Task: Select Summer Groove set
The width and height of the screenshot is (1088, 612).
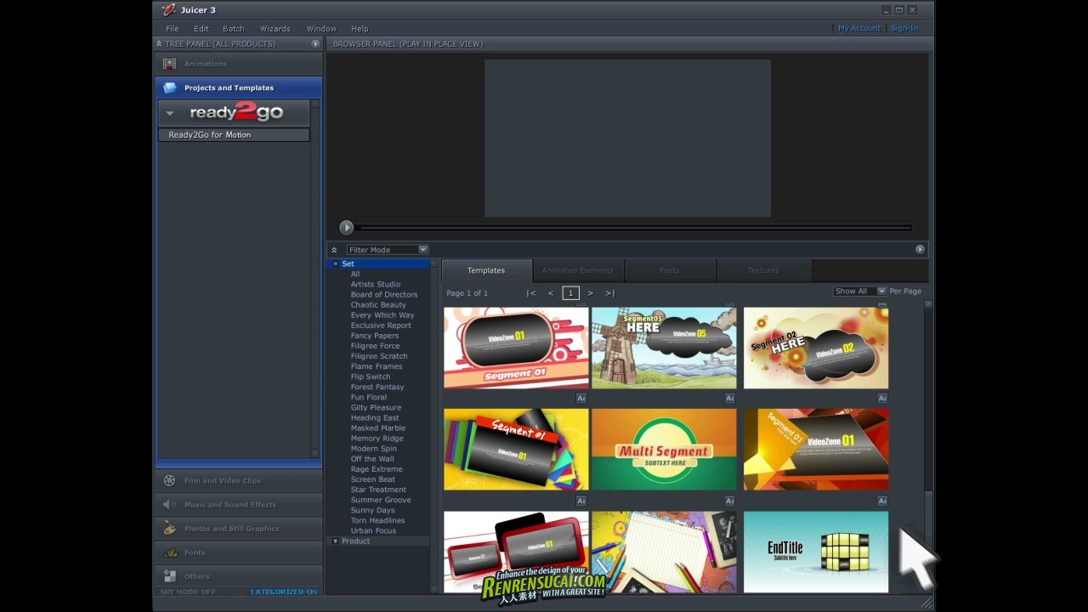Action: tap(381, 500)
